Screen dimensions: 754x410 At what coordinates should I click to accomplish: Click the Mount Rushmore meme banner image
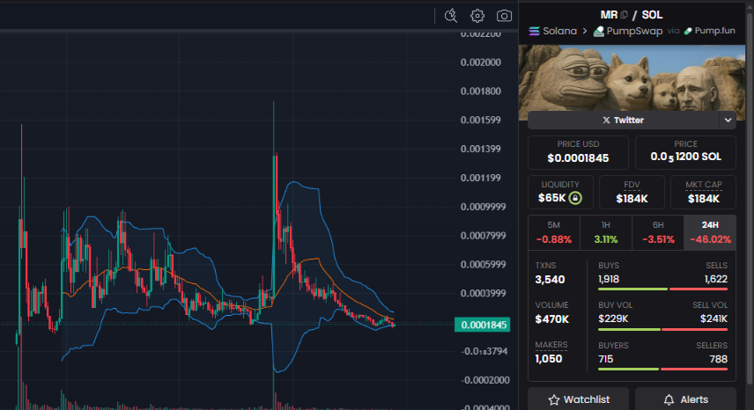tap(632, 78)
